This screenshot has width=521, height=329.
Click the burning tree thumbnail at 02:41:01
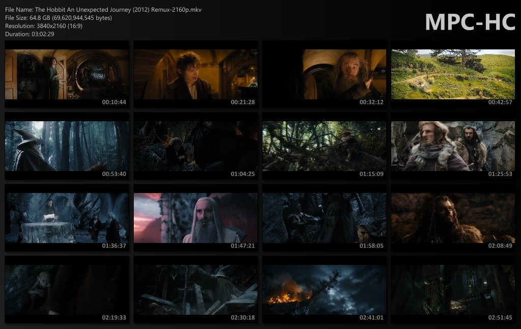(x=324, y=289)
